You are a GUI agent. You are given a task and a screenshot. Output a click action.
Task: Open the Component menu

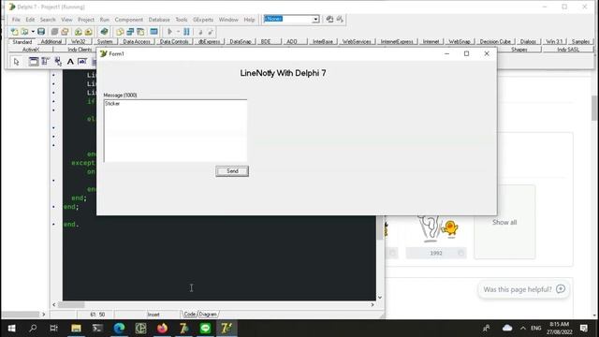tap(129, 20)
